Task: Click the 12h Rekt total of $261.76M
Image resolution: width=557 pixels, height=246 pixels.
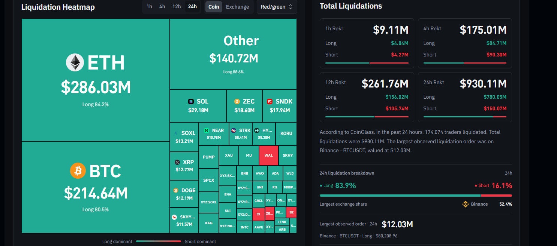Action: 385,83
